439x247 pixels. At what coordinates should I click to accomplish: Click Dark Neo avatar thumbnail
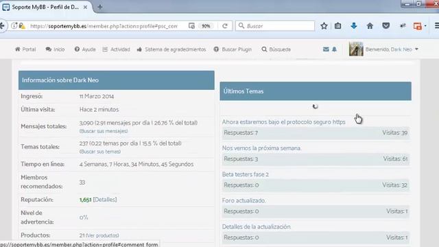pos(356,49)
